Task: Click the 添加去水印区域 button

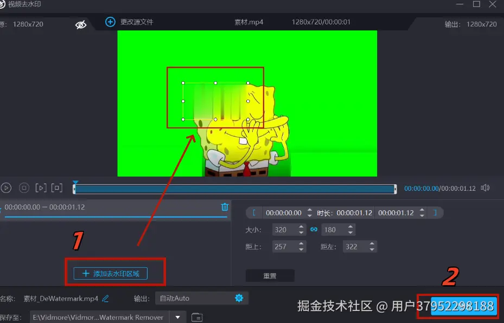Action: [111, 274]
